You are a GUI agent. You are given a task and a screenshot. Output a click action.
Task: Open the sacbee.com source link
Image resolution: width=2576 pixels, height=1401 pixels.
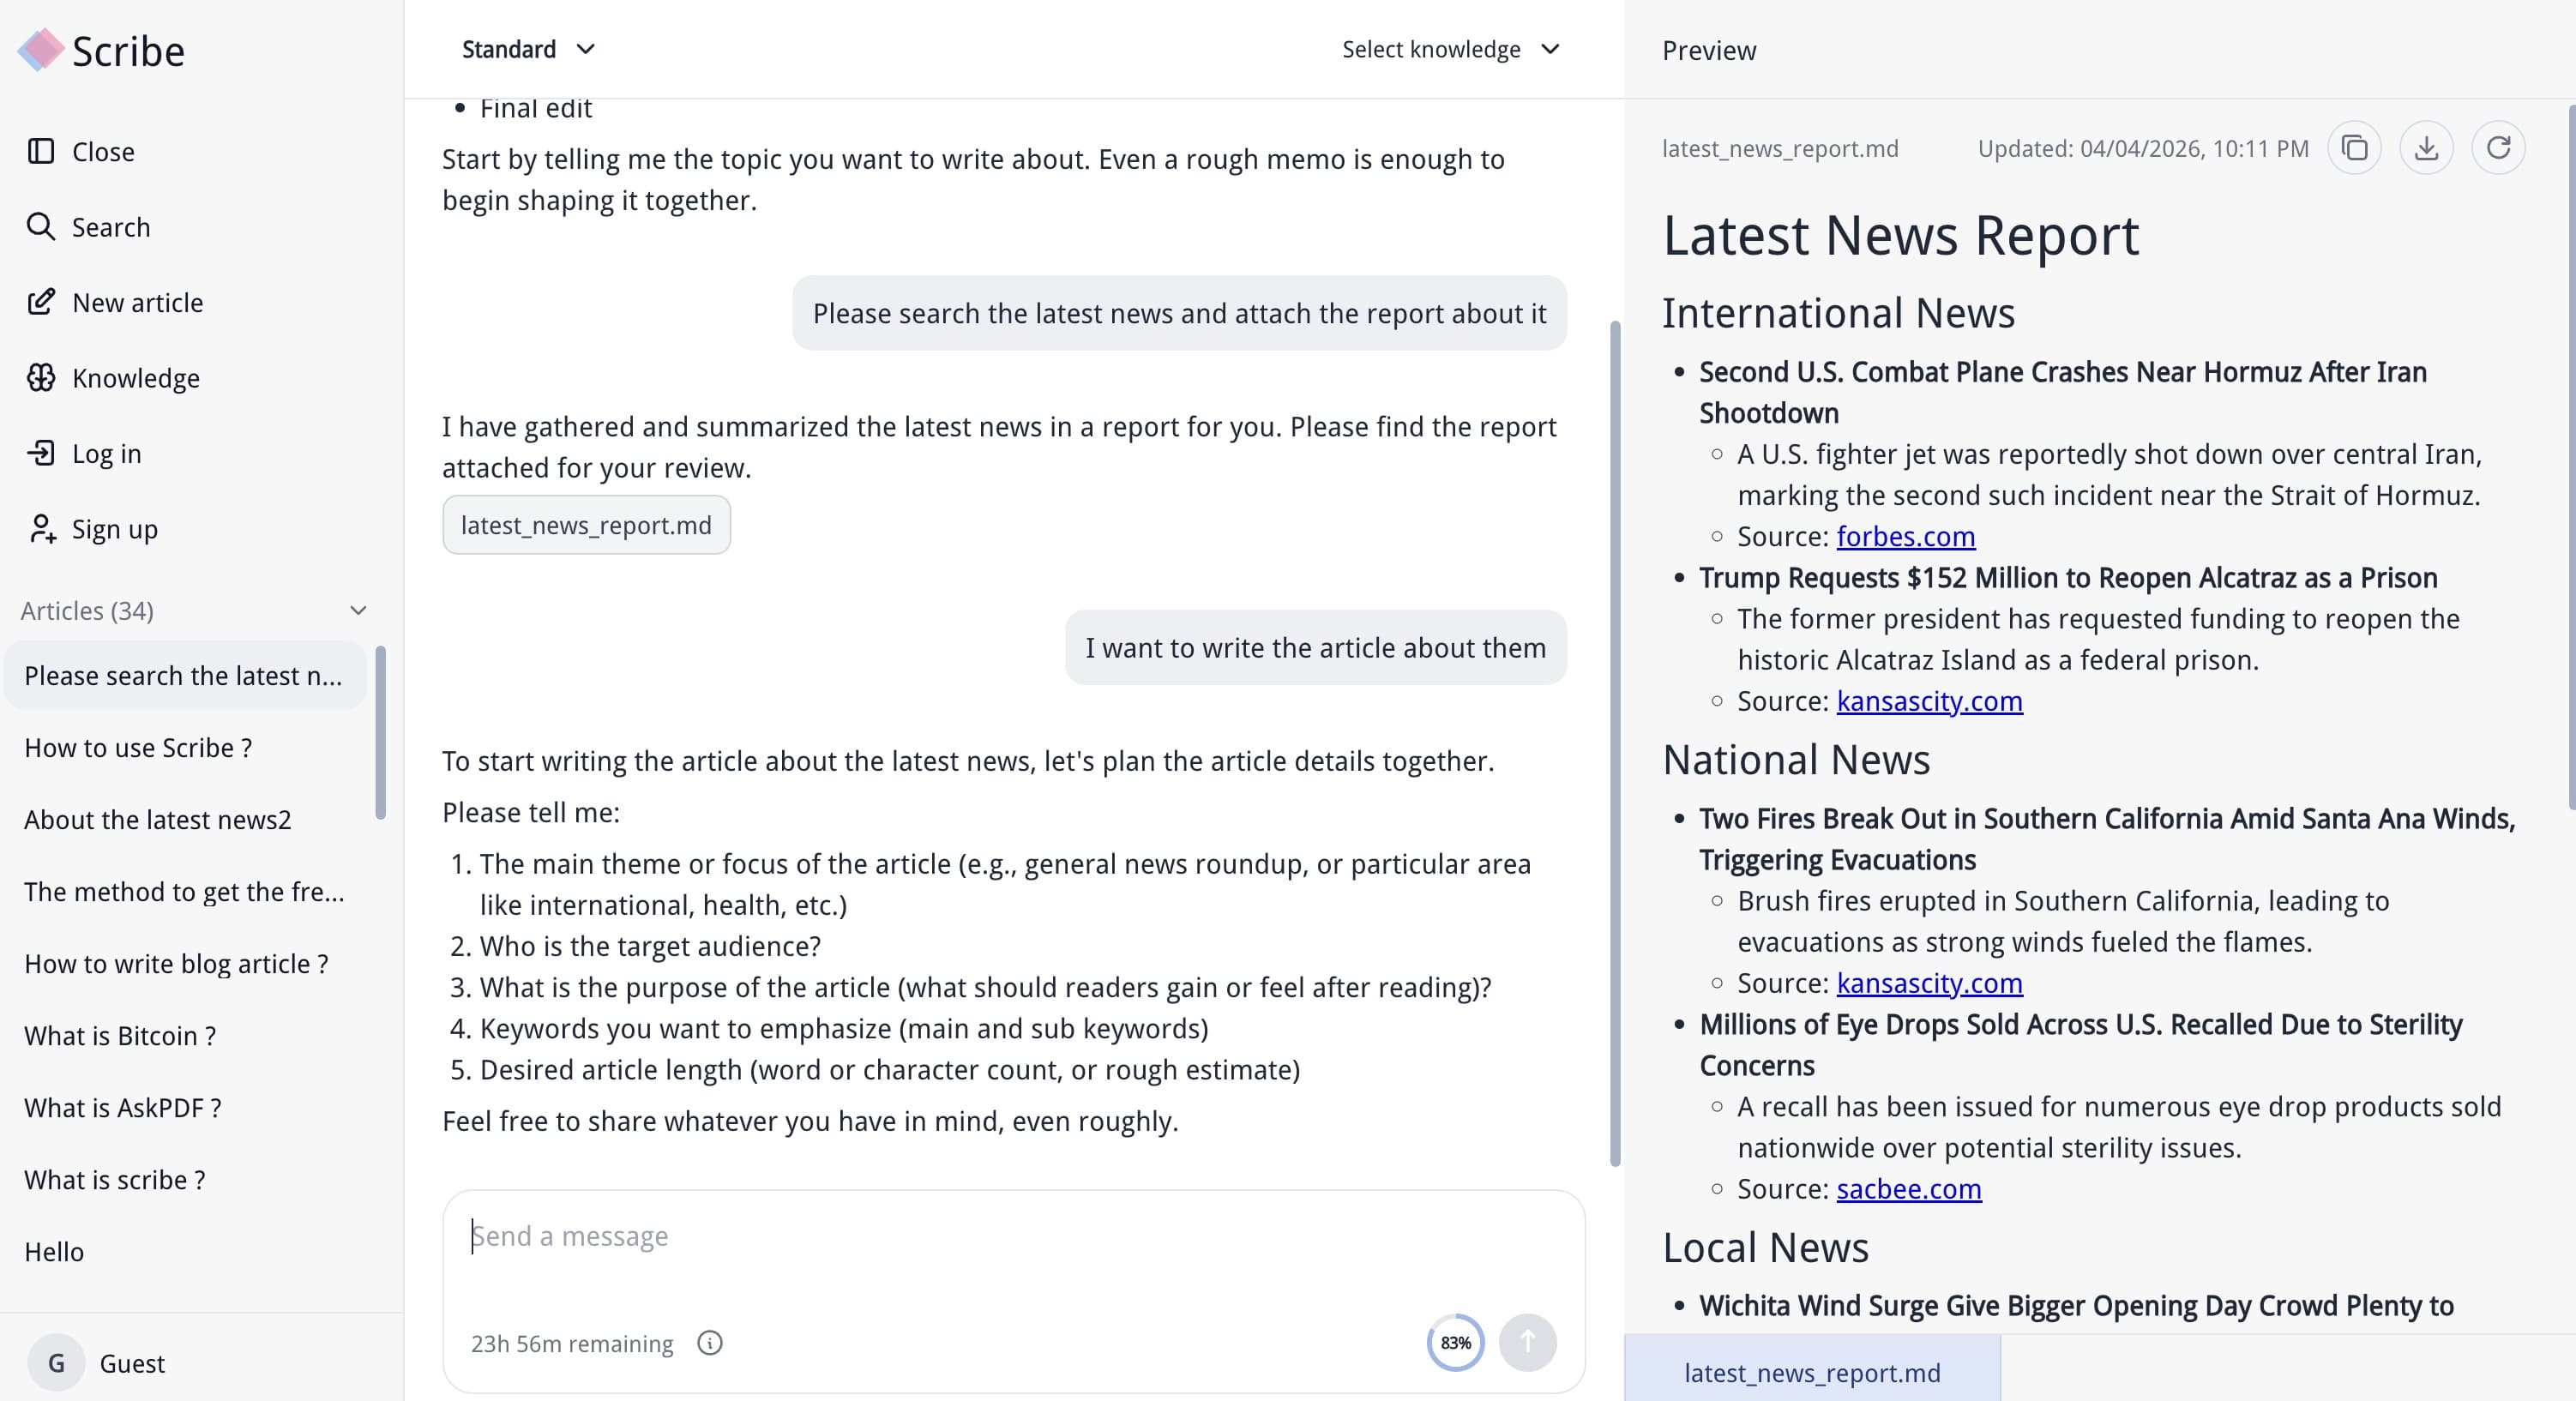tap(1908, 1189)
